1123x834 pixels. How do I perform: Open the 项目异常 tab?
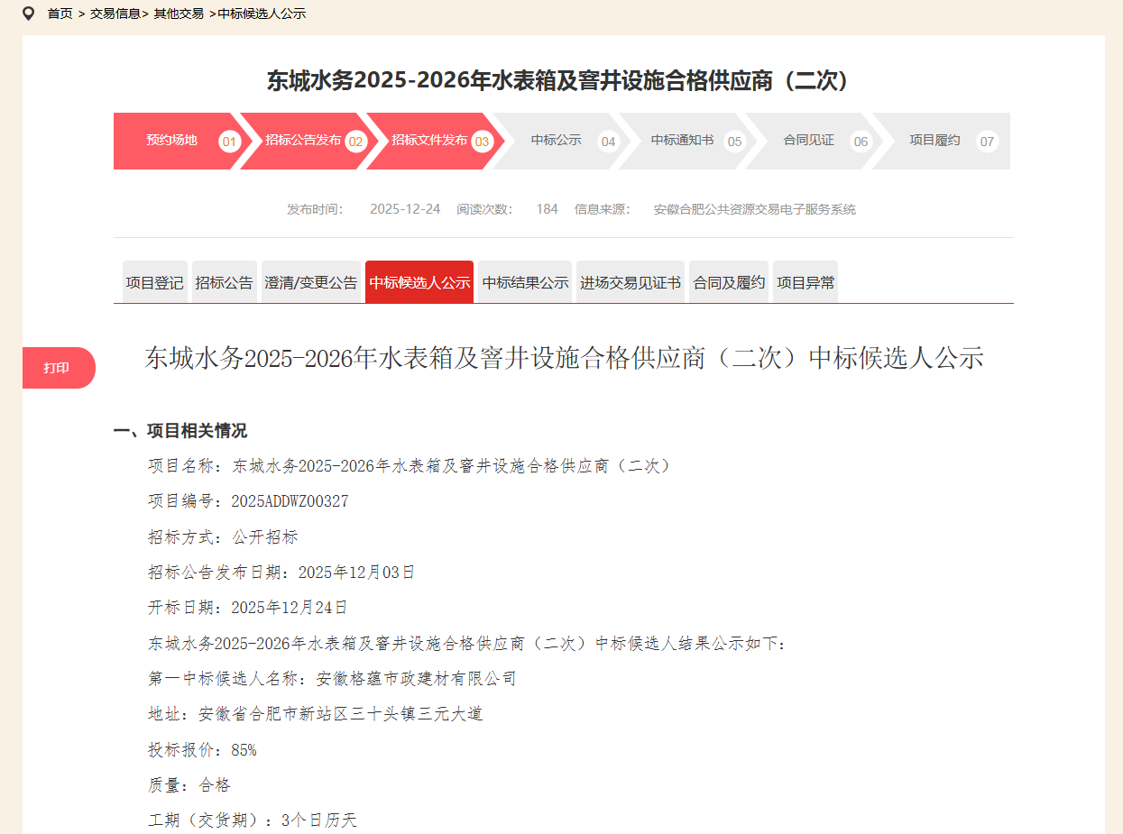[805, 282]
